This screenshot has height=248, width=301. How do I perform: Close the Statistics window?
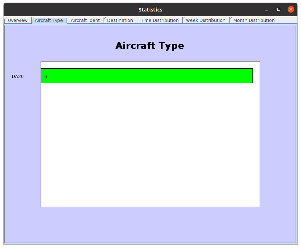[x=291, y=10]
